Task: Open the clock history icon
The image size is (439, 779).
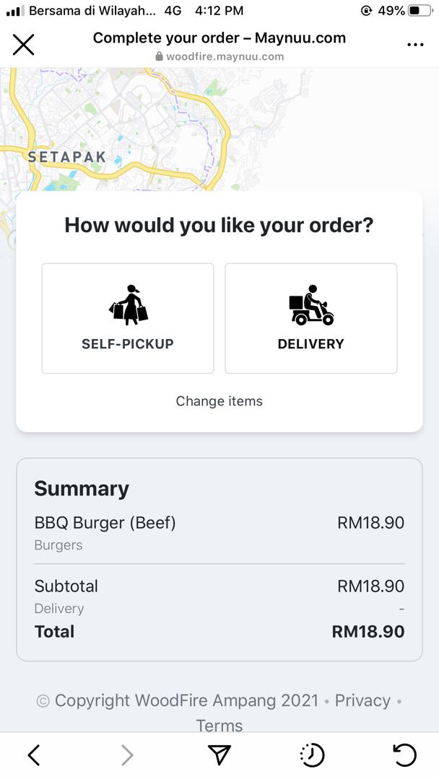Action: [312, 755]
